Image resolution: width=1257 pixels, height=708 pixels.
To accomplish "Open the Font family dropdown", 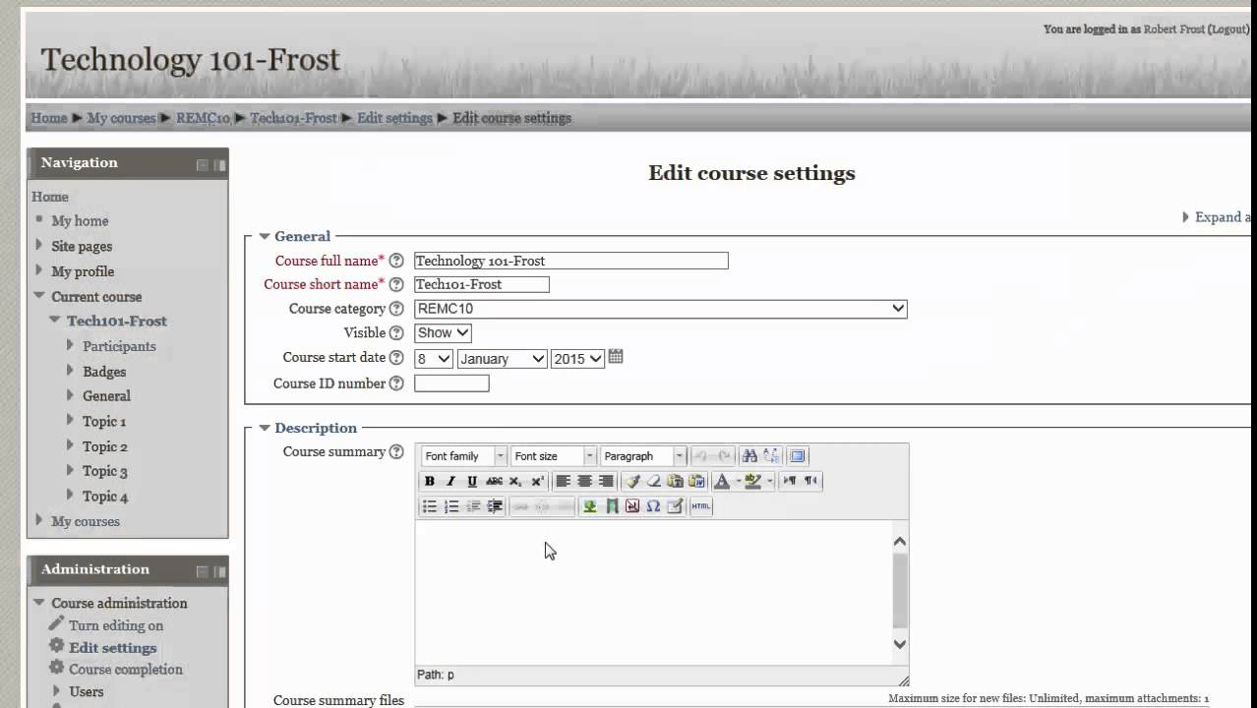I will point(463,456).
